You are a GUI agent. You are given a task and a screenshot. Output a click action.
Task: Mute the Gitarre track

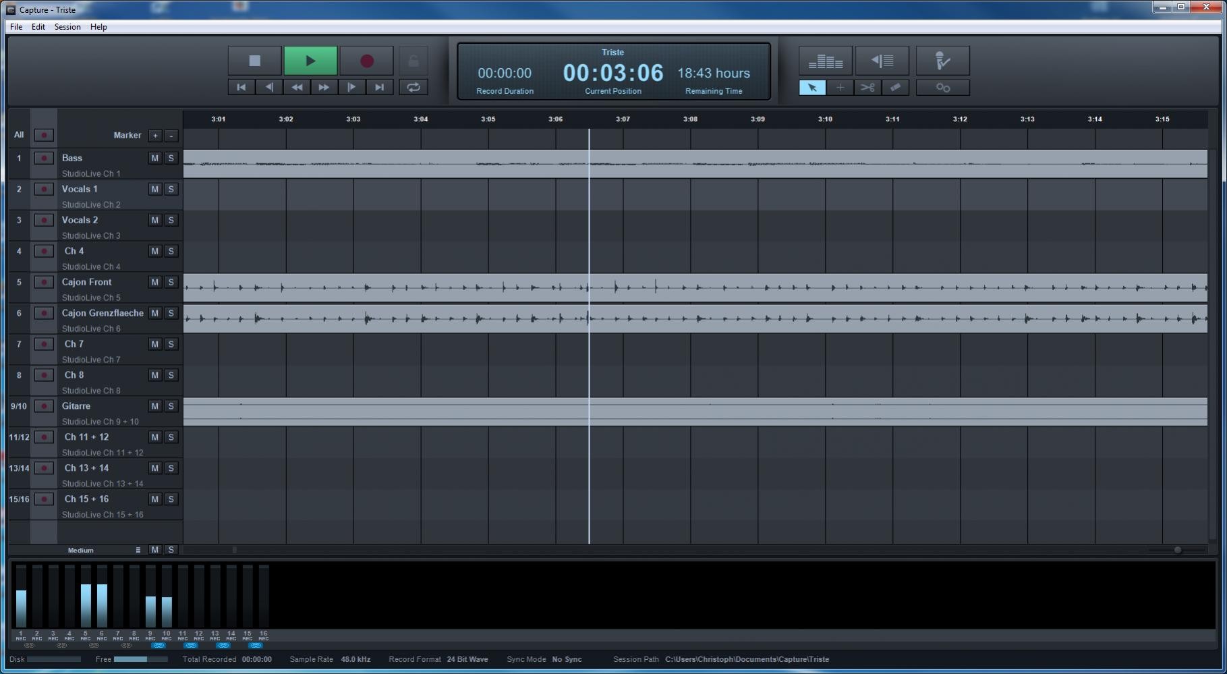pyautogui.click(x=155, y=406)
